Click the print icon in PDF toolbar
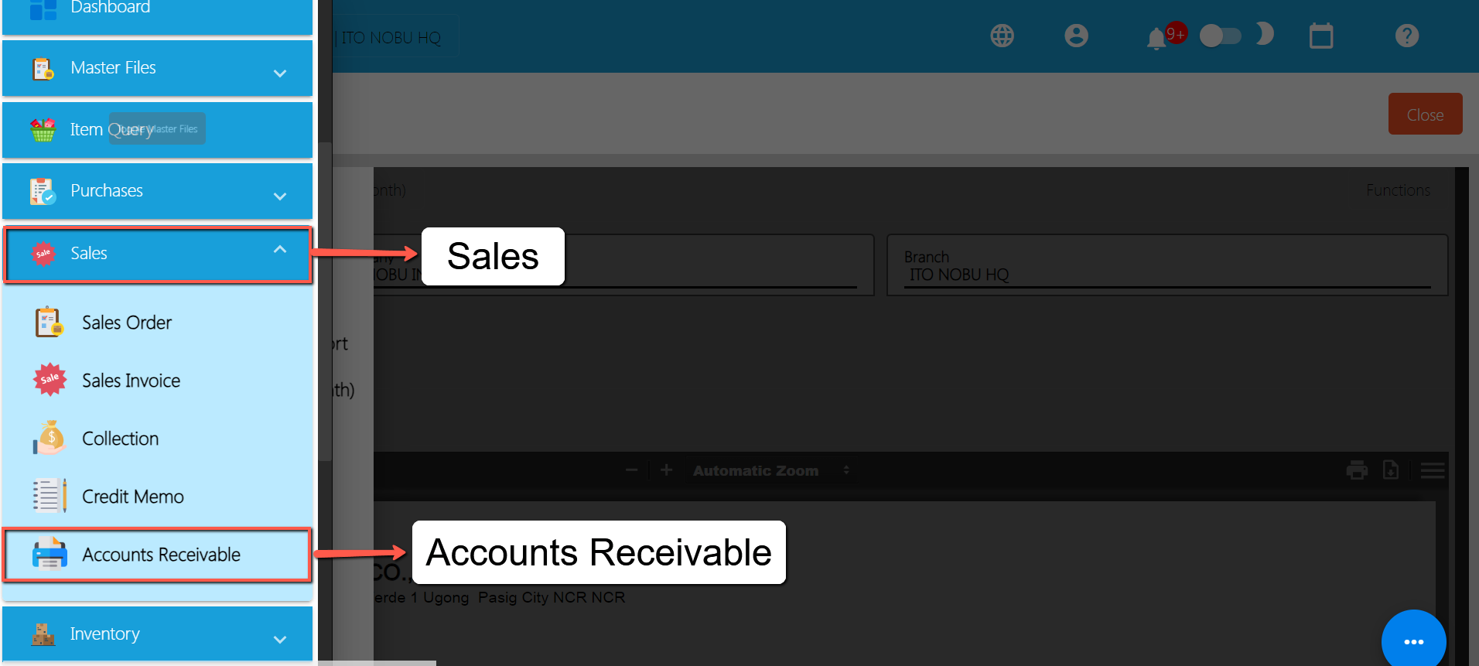The width and height of the screenshot is (1479, 666). click(x=1357, y=470)
